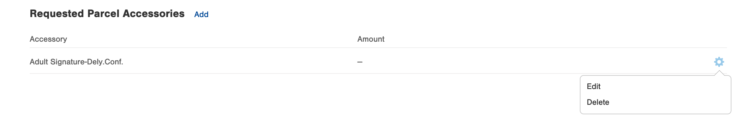Open the blue Add hyperlink
Image resolution: width=751 pixels, height=137 pixels.
pyautogui.click(x=201, y=15)
